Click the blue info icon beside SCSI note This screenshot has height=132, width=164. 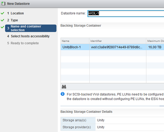[63, 94]
